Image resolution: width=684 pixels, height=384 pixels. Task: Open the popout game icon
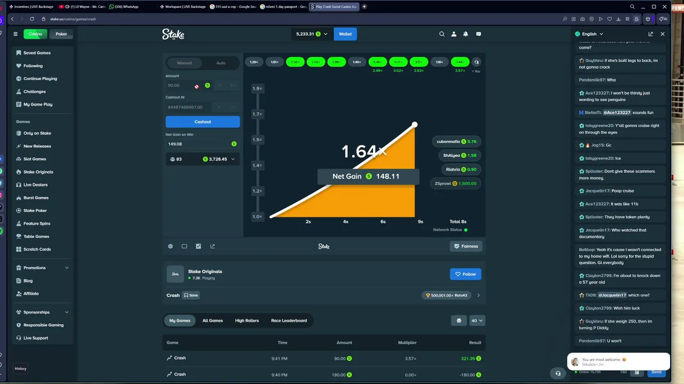[x=213, y=246]
